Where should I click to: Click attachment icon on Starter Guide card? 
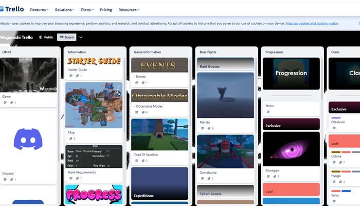pos(77,76)
